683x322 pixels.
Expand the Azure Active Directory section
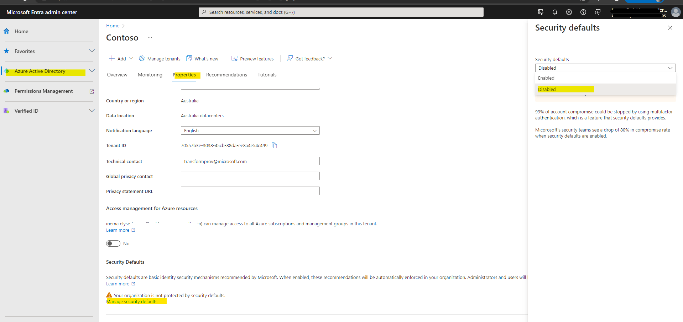[x=92, y=71]
